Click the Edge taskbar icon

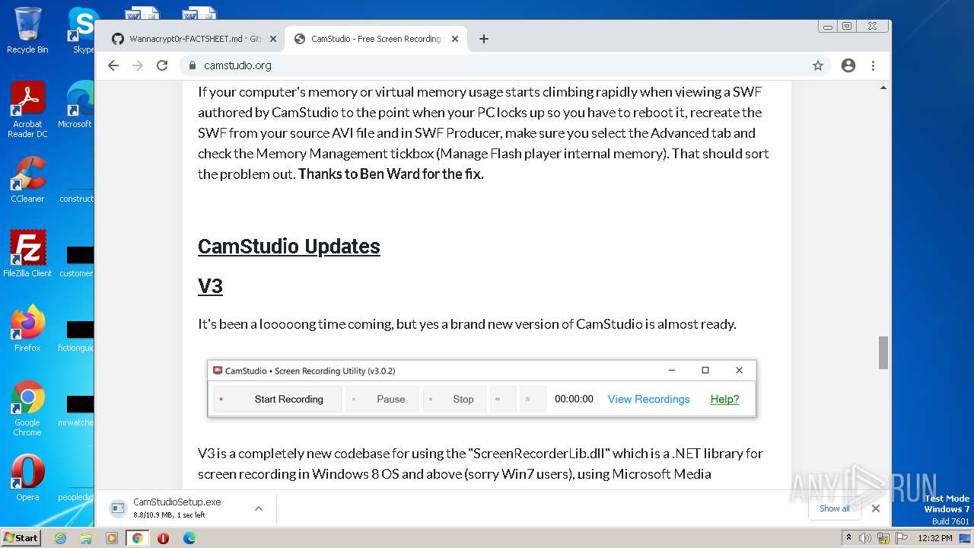pos(189,538)
